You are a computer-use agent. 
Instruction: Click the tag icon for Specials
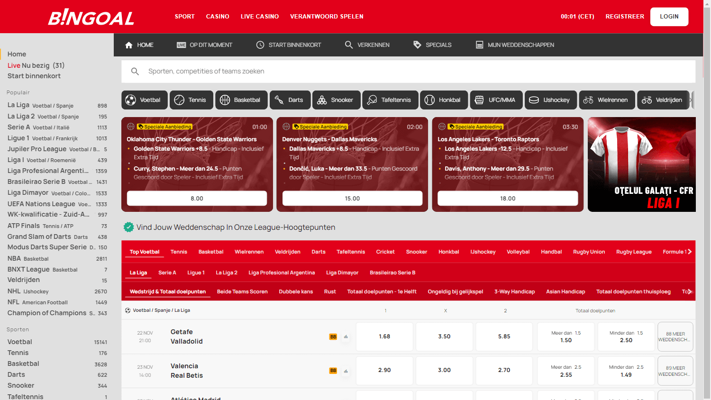coord(417,45)
